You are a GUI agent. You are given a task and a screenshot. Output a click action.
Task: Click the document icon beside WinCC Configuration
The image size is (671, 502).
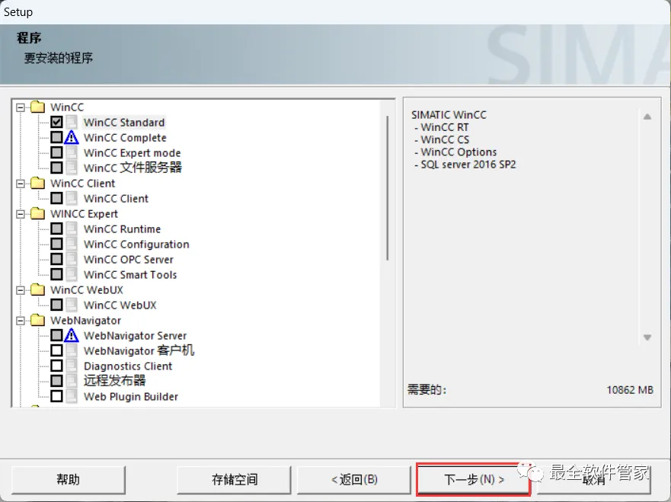72,244
